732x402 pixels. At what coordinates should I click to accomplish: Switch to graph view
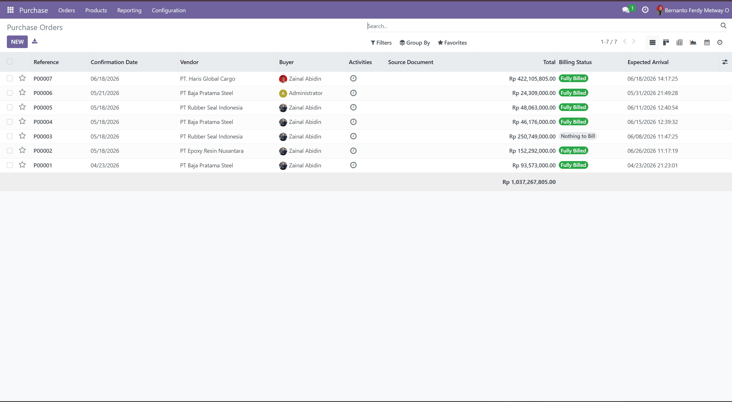tap(693, 43)
